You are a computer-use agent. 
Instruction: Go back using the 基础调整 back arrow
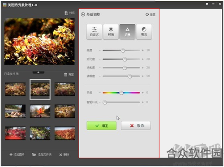click(x=83, y=14)
